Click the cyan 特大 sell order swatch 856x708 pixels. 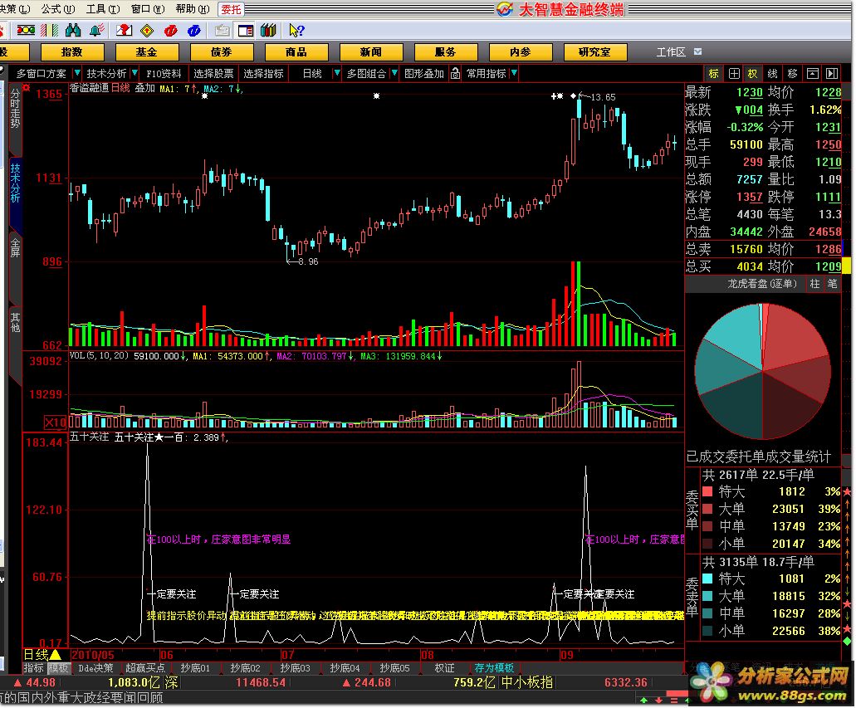click(707, 579)
